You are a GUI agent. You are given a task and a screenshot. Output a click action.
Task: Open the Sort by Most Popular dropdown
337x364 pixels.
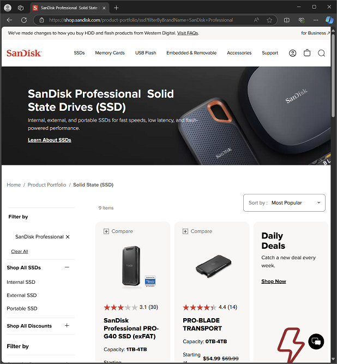pyautogui.click(x=284, y=202)
